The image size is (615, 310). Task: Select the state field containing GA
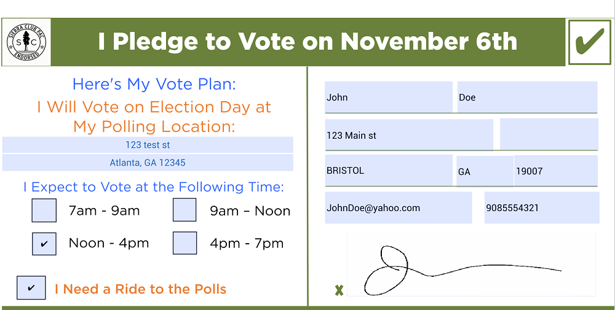click(485, 171)
